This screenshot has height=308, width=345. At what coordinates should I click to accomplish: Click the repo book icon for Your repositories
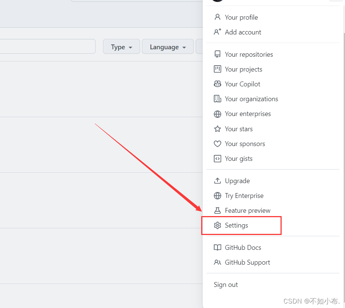(x=218, y=54)
